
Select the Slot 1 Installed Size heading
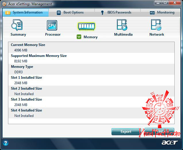click(26, 78)
